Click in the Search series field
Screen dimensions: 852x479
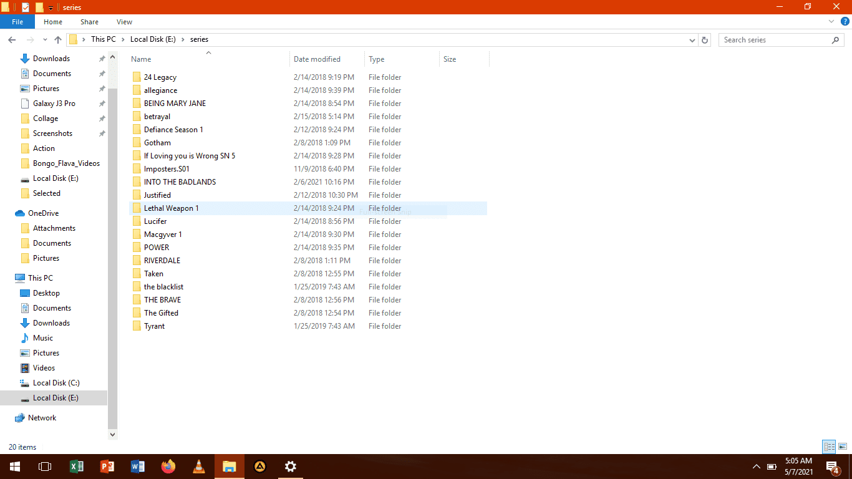point(775,39)
